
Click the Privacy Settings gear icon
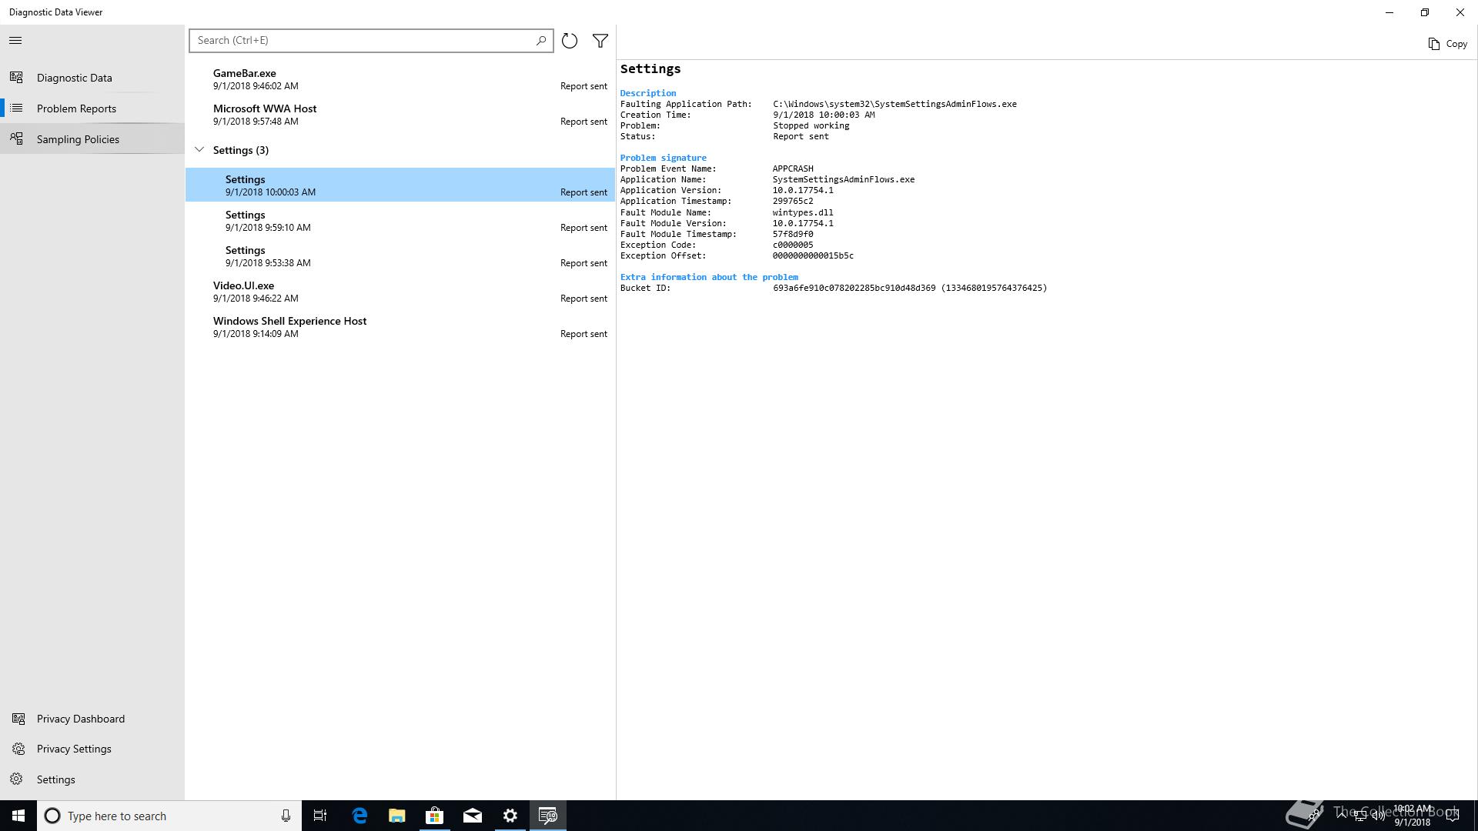(x=18, y=749)
